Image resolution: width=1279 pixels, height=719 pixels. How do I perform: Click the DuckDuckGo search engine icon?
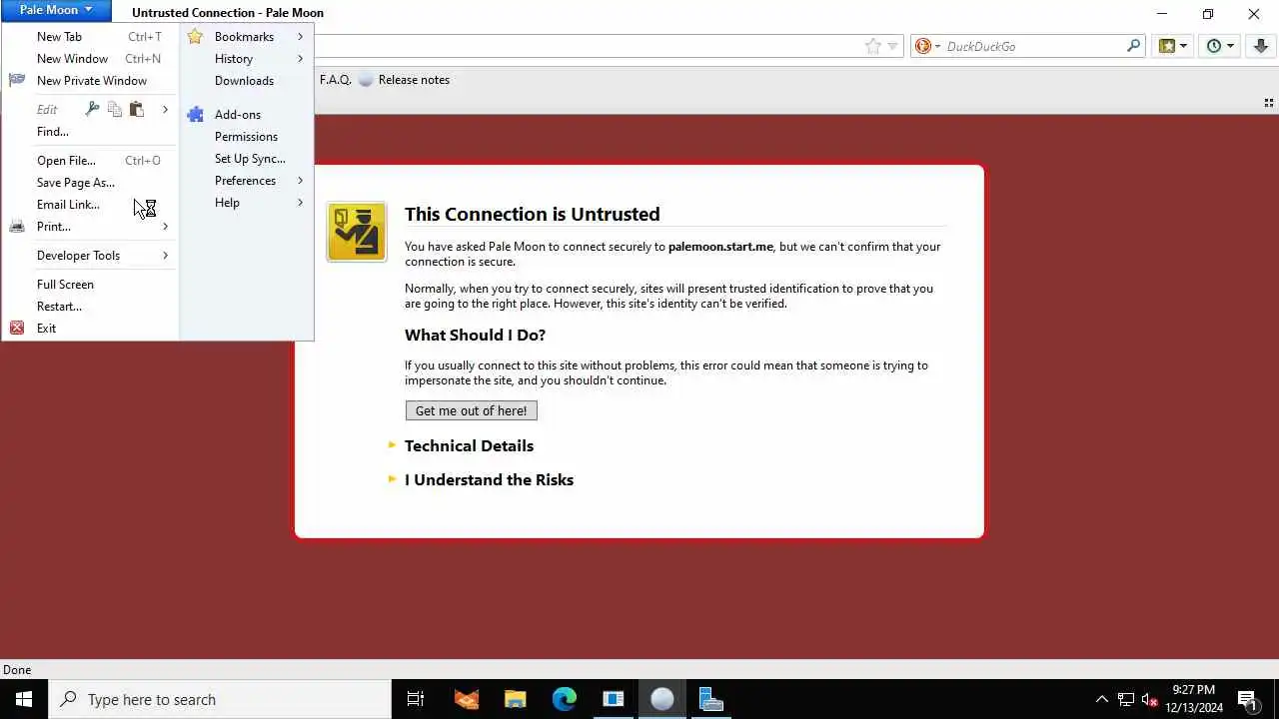923,46
